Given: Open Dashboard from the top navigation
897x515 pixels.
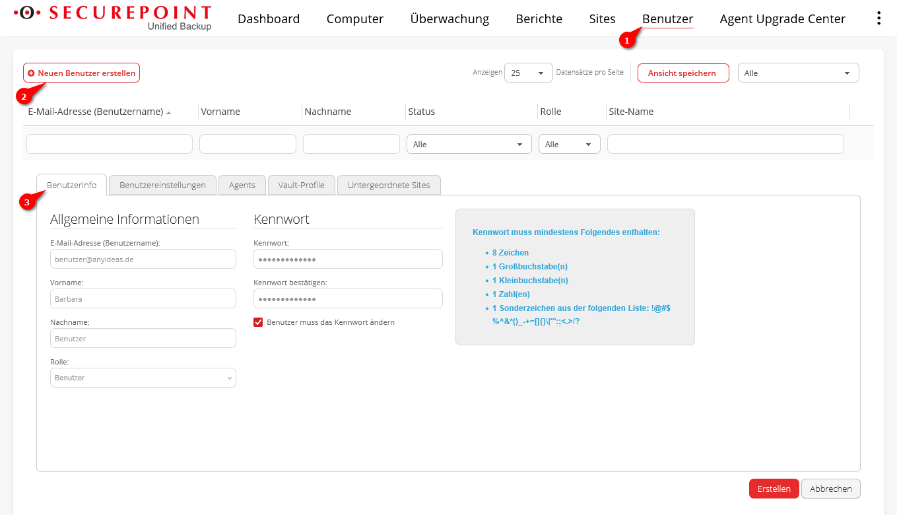Looking at the screenshot, I should tap(269, 19).
